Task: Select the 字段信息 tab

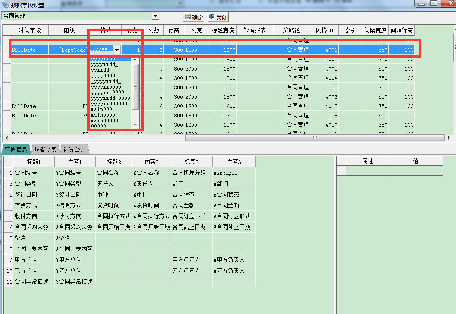Action: [x=16, y=149]
